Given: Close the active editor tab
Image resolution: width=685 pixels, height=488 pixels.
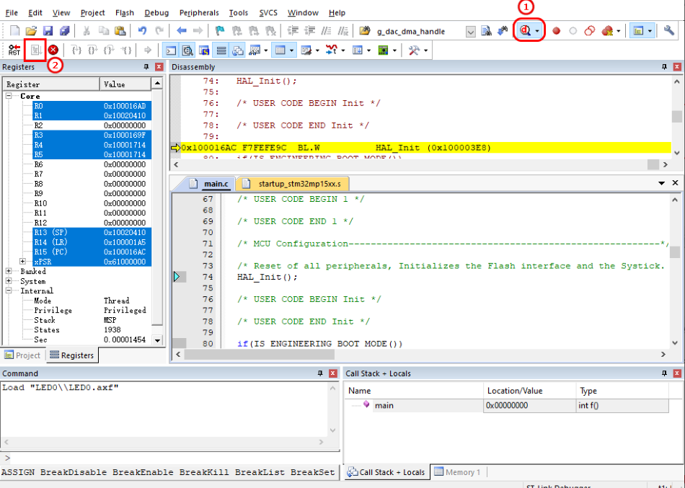Looking at the screenshot, I should [676, 183].
